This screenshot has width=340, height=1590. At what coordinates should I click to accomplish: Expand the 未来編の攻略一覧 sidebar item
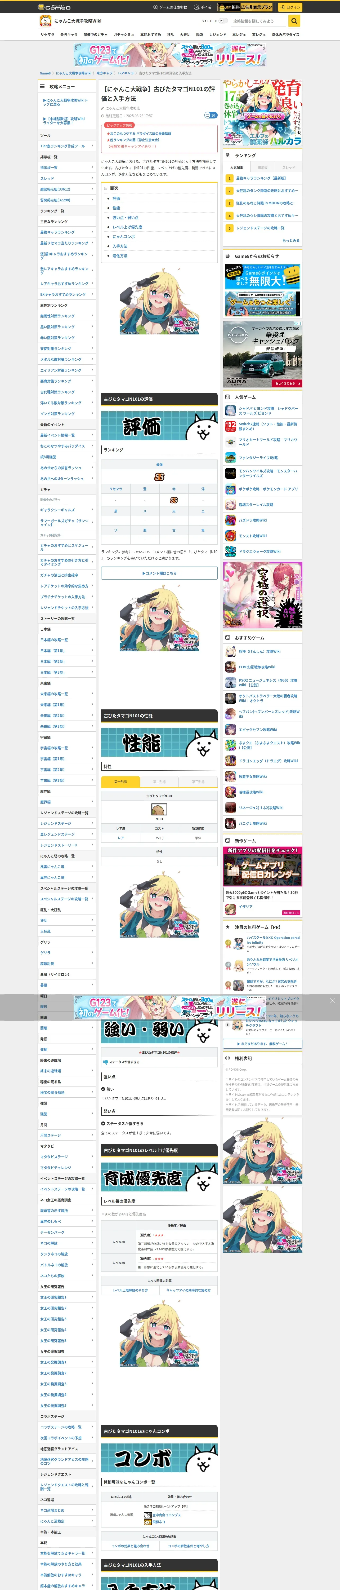coord(67,694)
